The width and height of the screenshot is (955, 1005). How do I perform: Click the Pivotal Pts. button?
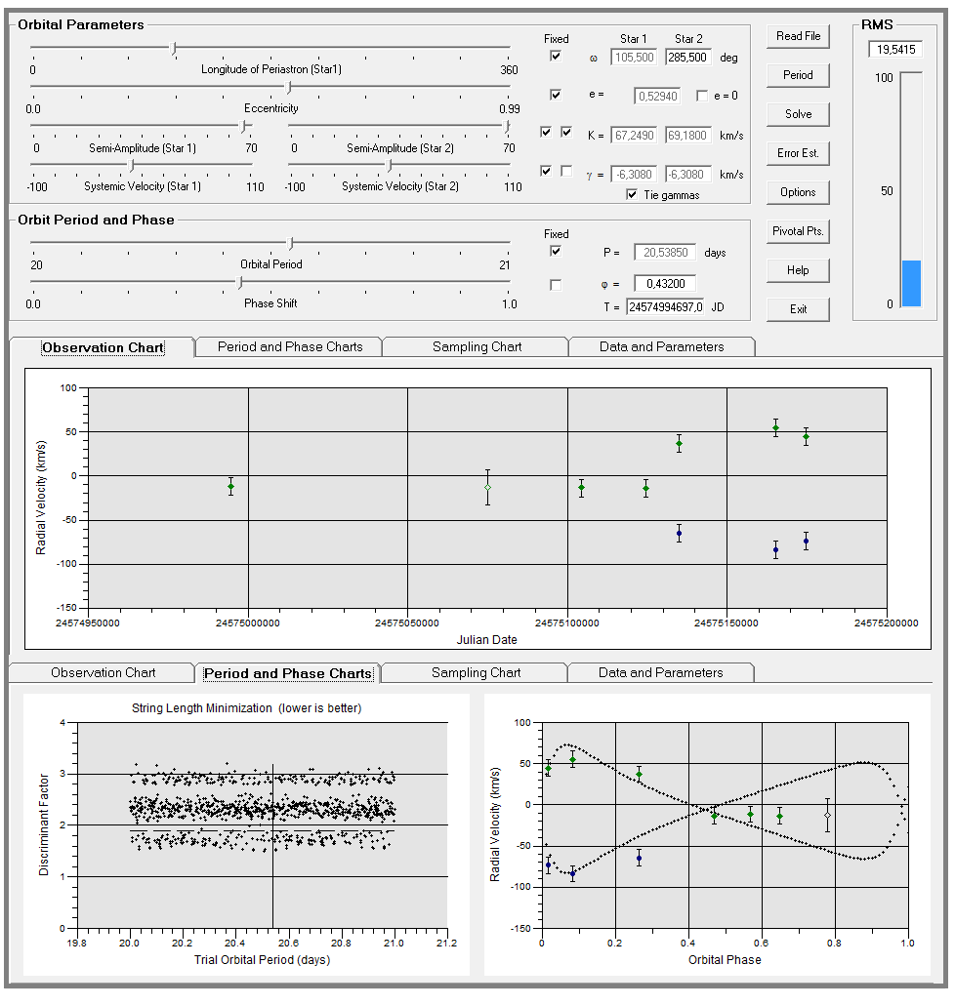click(x=798, y=231)
